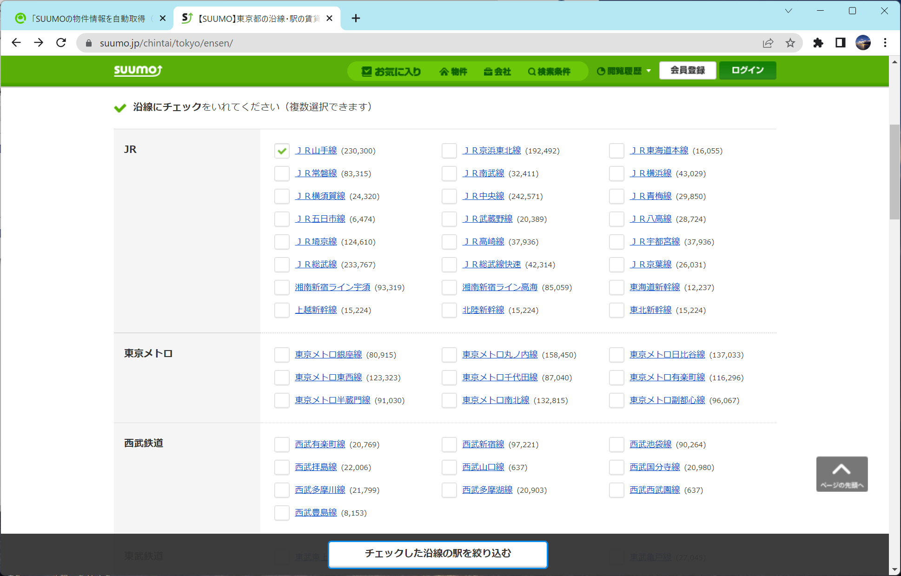The width and height of the screenshot is (901, 576).
Task: Click the scrollbar down arrow
Action: click(895, 570)
